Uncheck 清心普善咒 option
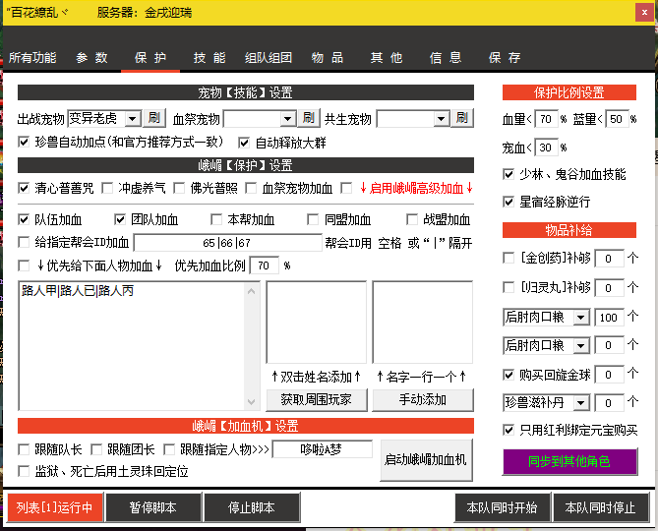This screenshot has height=531, width=658. pos(24,188)
